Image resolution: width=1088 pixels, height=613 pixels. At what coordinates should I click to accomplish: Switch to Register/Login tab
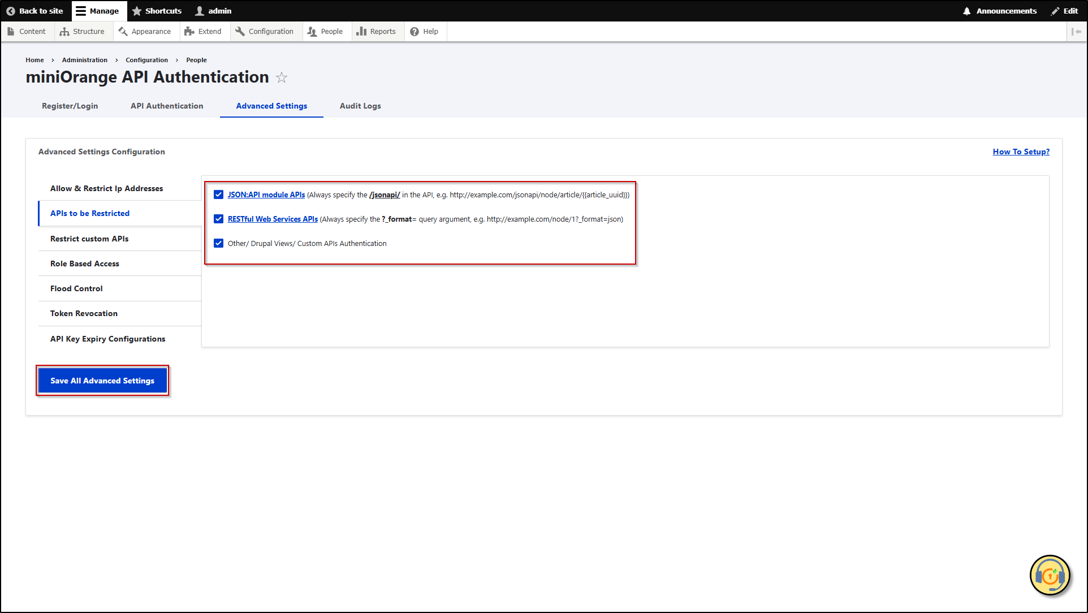pyautogui.click(x=70, y=106)
